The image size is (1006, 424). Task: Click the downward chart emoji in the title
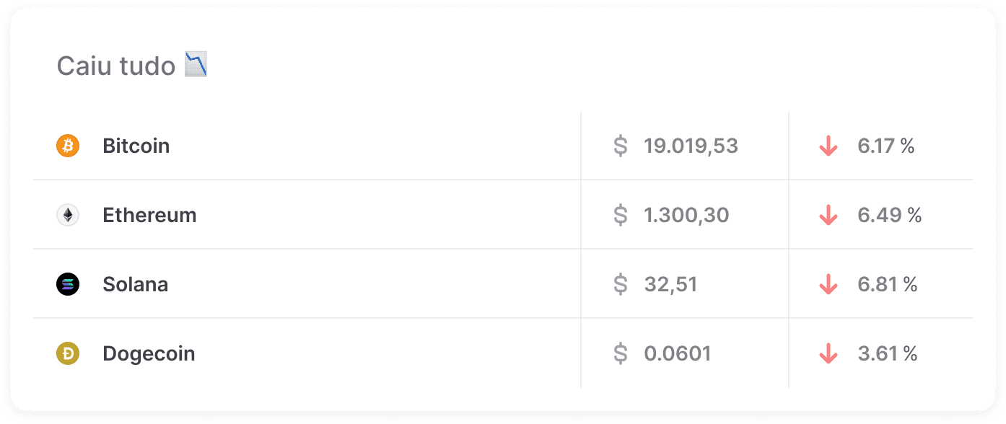point(196,65)
